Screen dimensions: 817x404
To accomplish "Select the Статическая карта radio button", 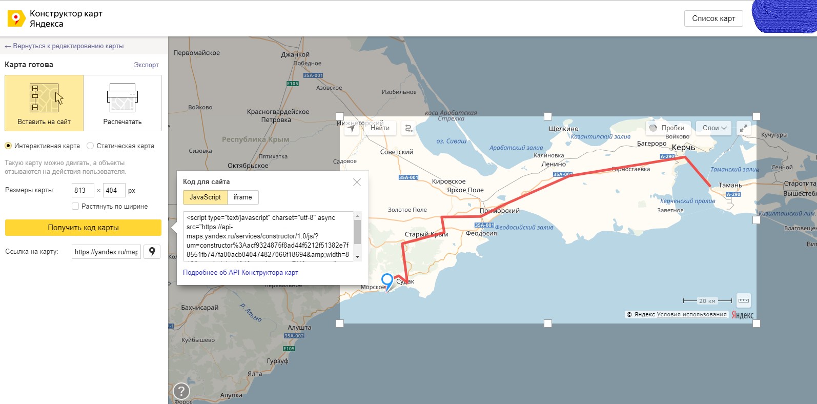I will tap(90, 146).
